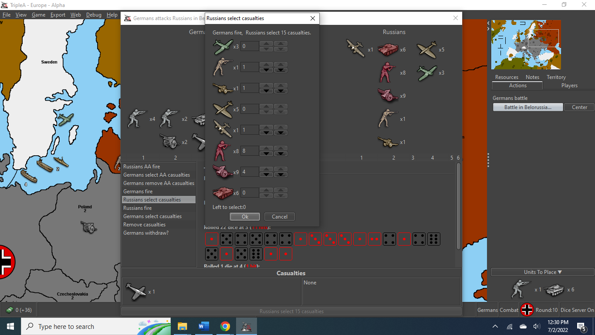Image resolution: width=595 pixels, height=335 pixels.
Task: Open Google Chrome from the taskbar
Action: coord(225,326)
